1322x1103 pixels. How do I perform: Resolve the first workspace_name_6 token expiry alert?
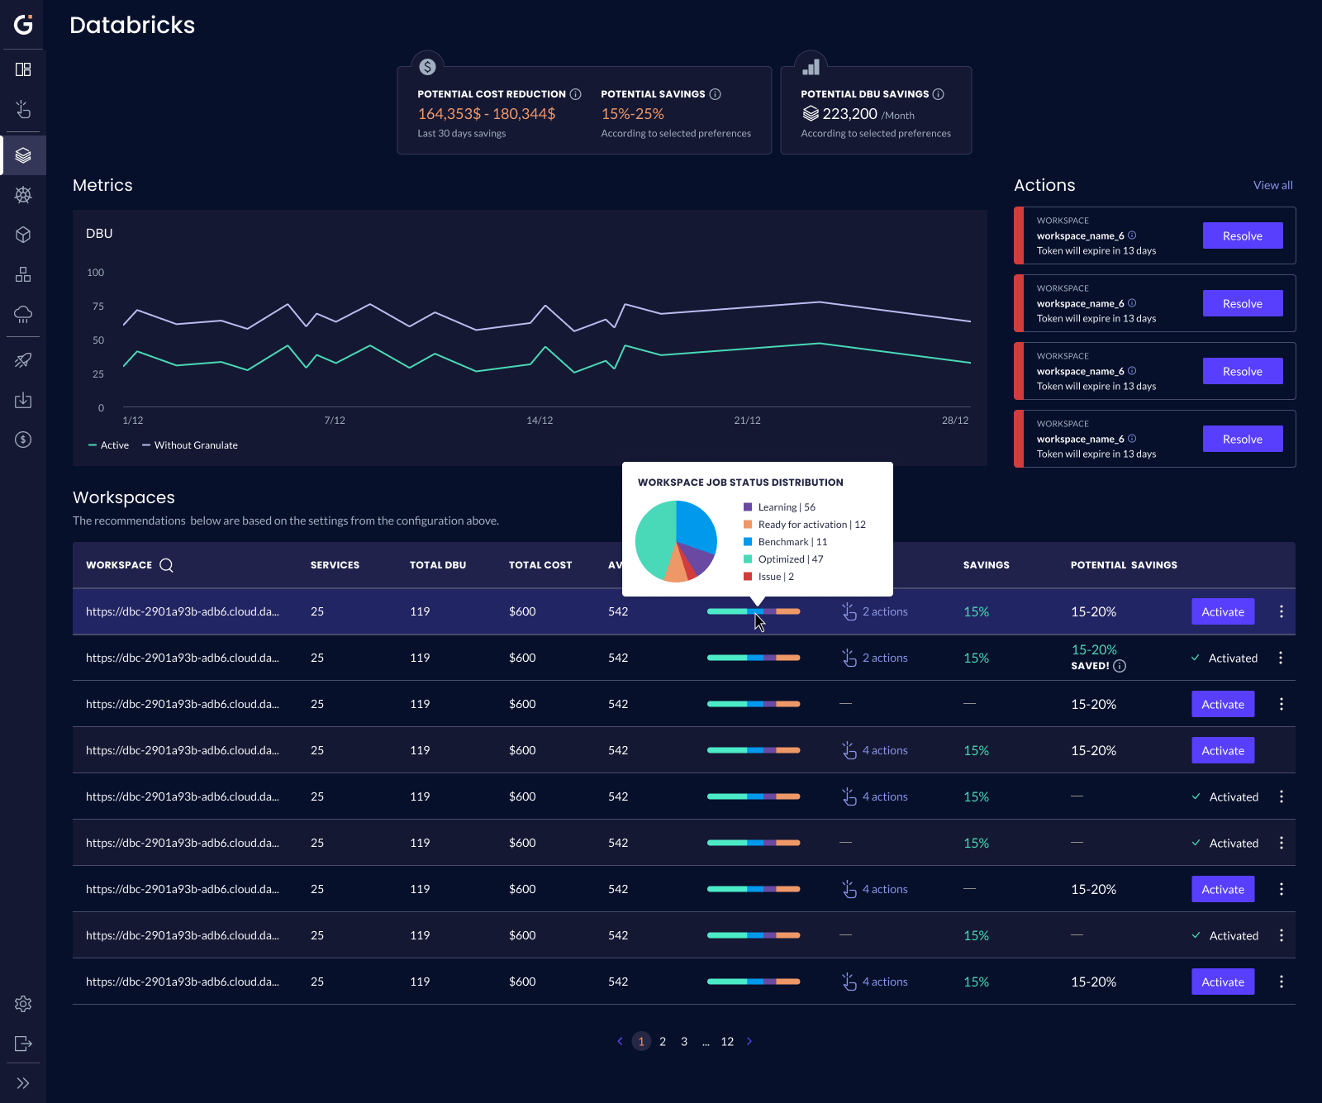click(1243, 235)
